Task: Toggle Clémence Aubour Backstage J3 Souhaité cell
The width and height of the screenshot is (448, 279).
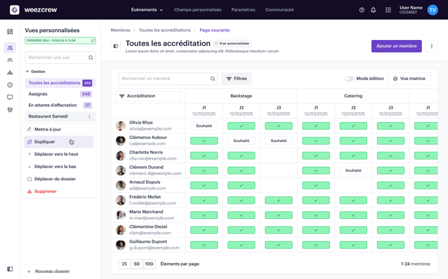Action: point(279,141)
